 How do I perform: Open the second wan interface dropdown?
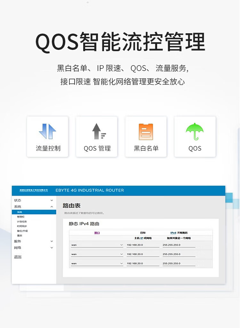(x=97, y=254)
